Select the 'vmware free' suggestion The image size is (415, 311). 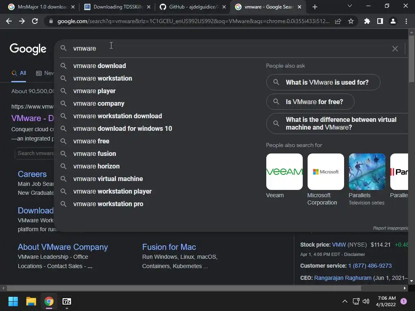coord(91,141)
